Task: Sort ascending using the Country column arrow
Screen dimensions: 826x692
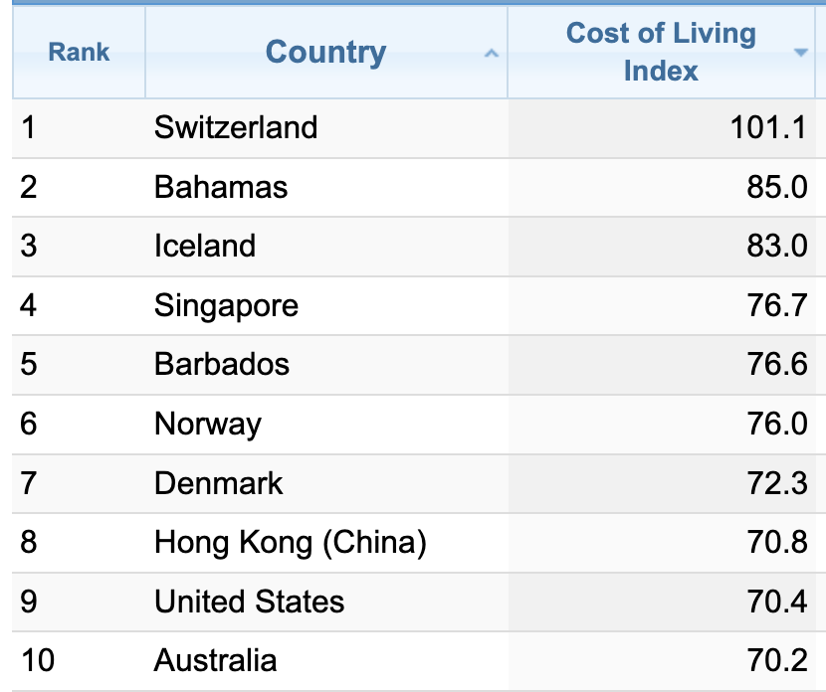Action: pos(490,54)
